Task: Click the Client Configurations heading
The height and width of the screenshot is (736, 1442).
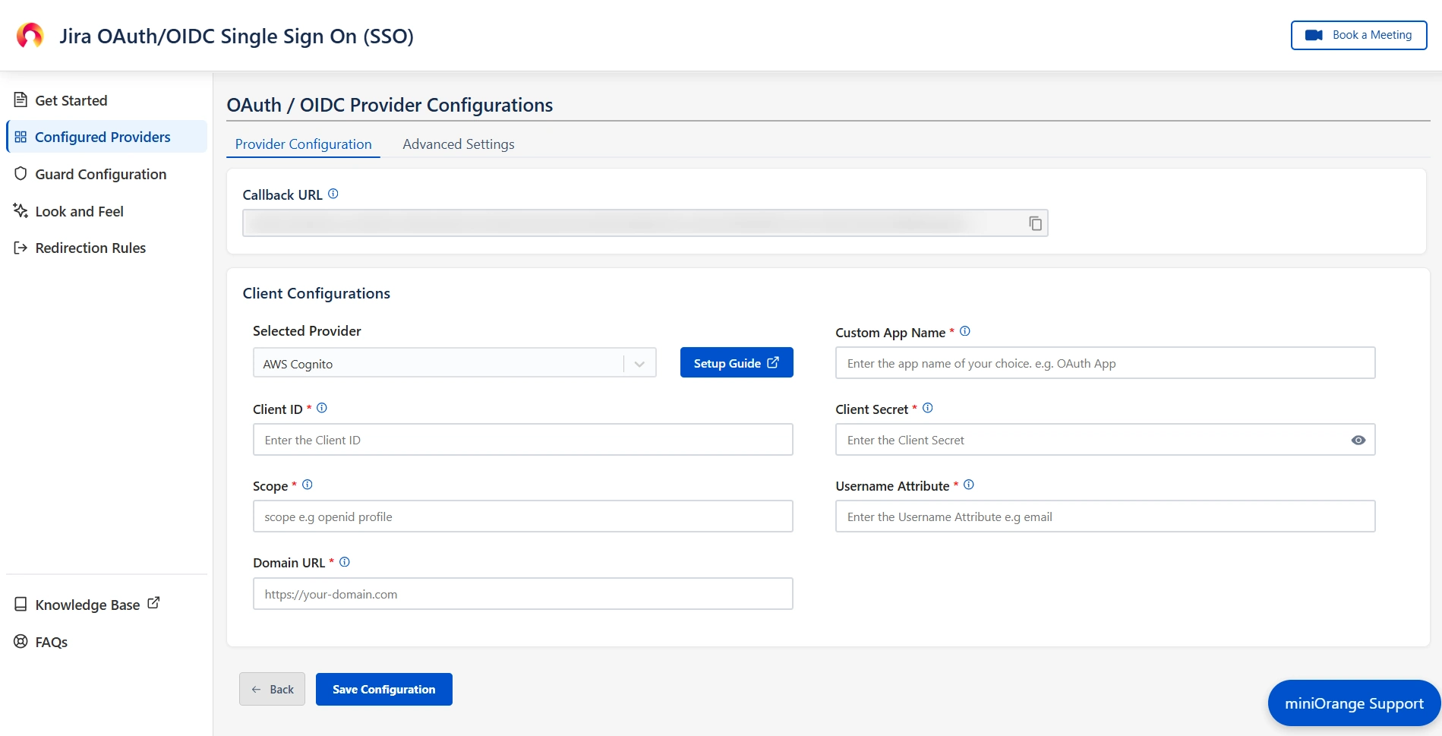Action: pos(316,293)
